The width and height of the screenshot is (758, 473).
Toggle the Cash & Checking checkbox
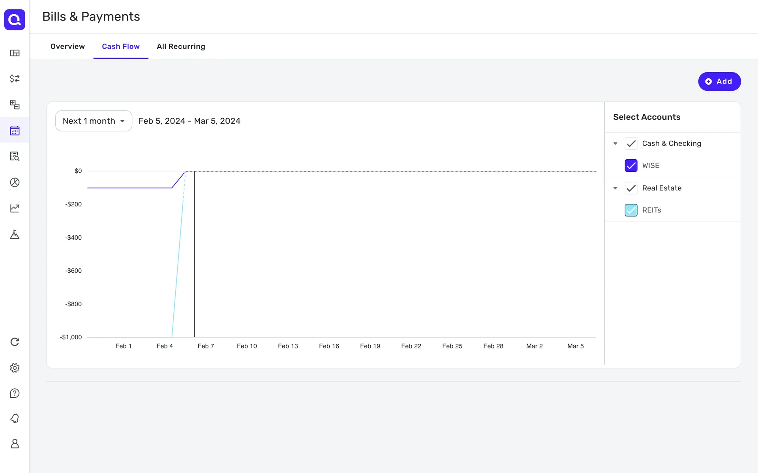pyautogui.click(x=631, y=143)
